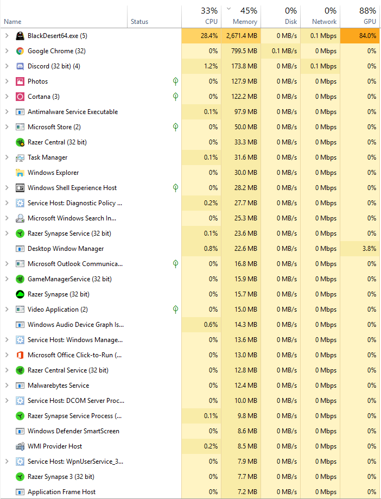Click the 2,671.4 MB memory value
Image resolution: width=381 pixels, height=499 pixels.
(241, 36)
